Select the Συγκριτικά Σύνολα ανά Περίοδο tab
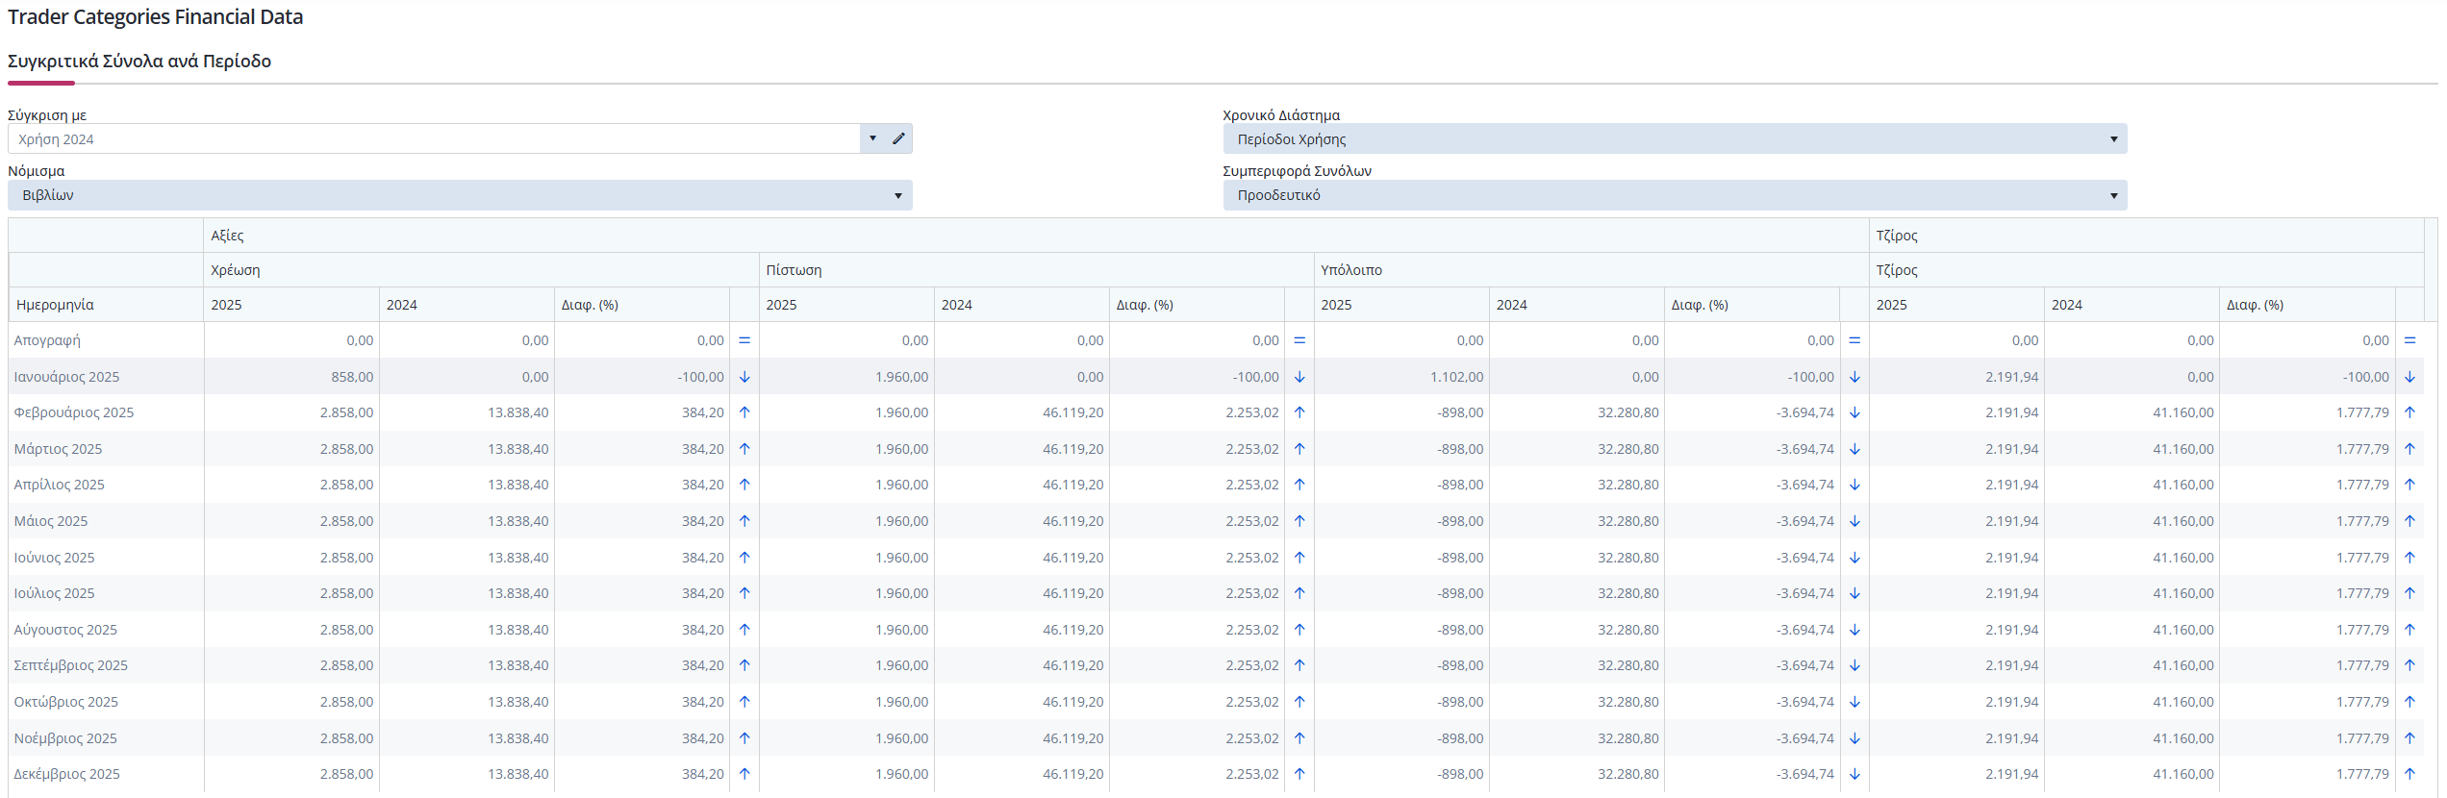The height and width of the screenshot is (798, 2447). coord(139,62)
